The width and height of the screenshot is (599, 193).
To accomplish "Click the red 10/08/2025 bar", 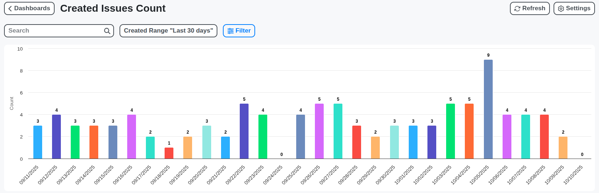I will click(x=544, y=137).
